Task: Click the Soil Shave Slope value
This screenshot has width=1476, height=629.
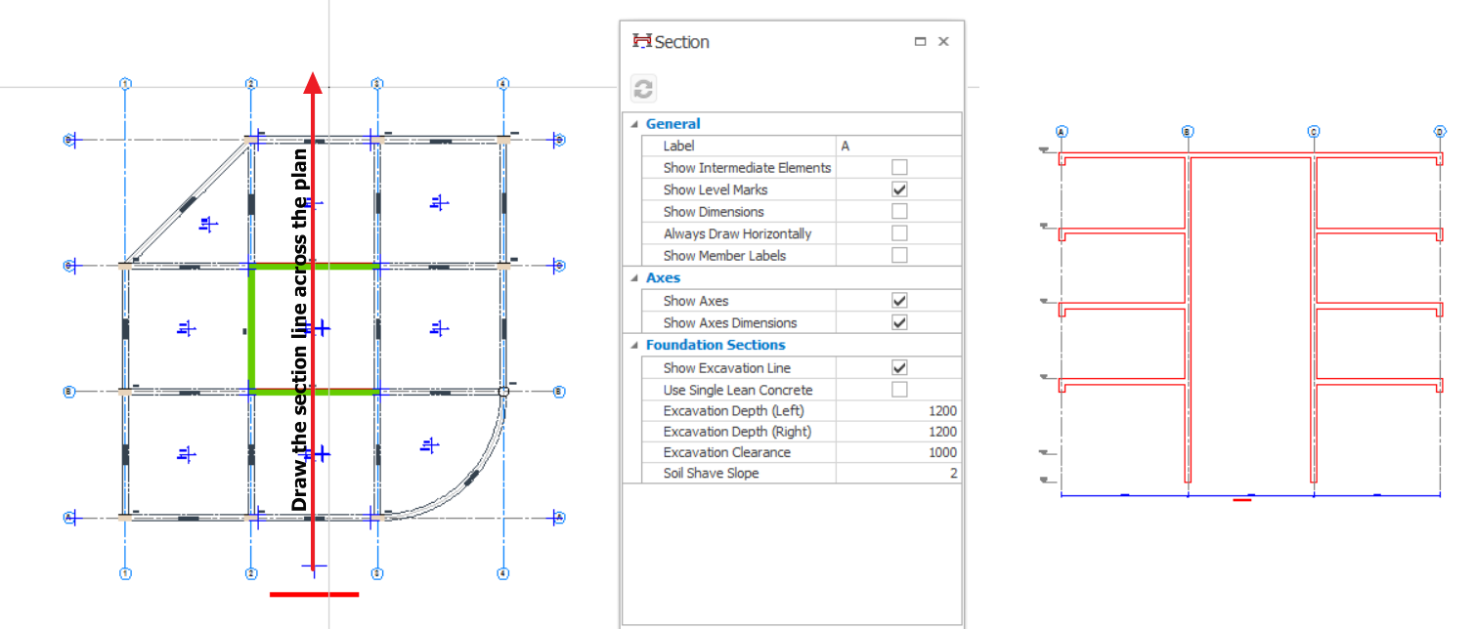Action: tap(897, 474)
